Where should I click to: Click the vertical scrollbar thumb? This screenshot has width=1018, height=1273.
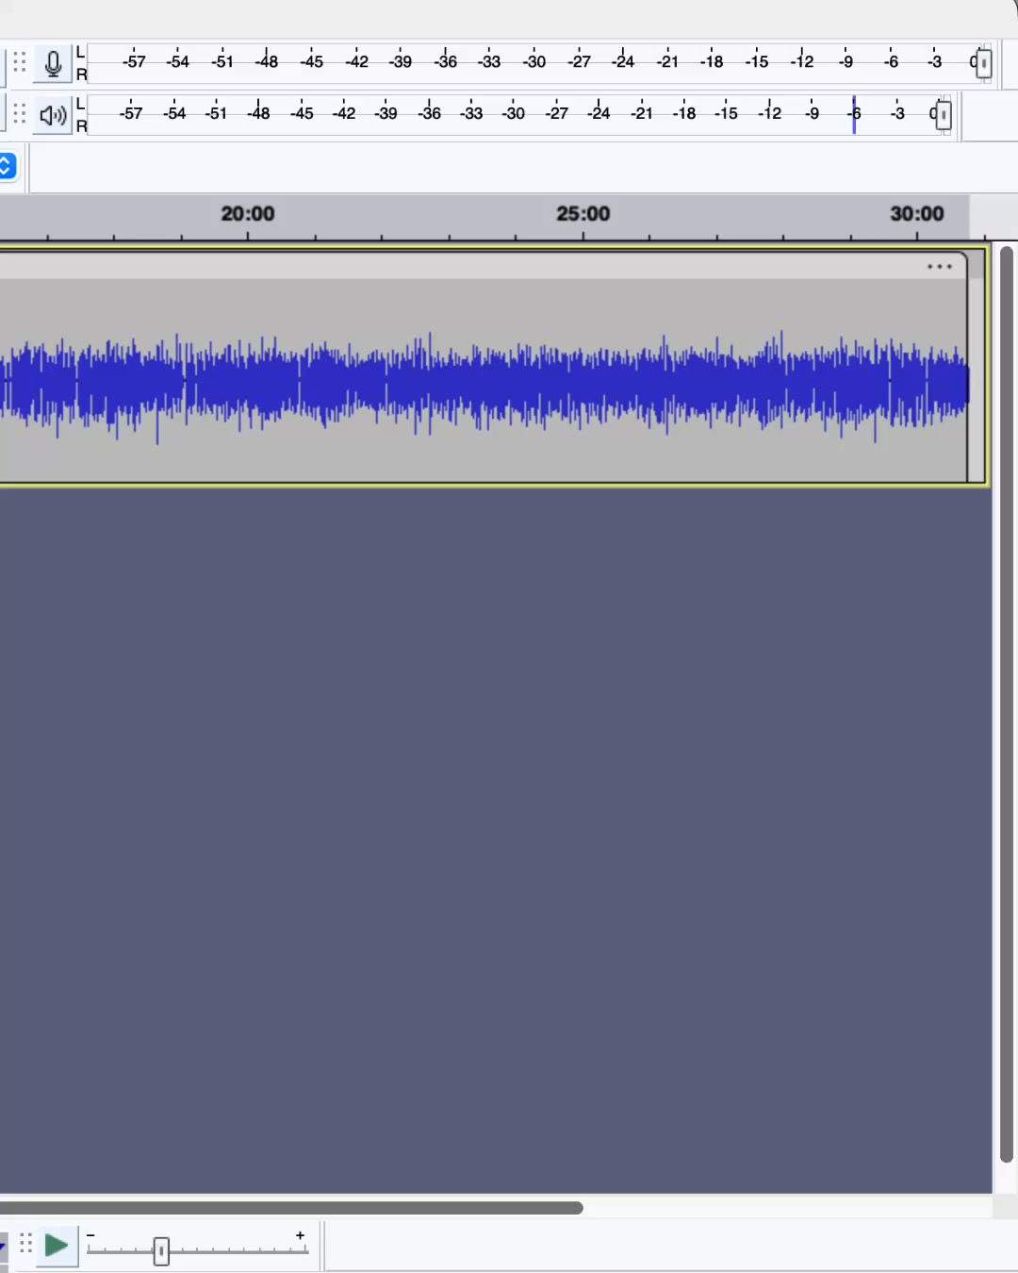click(x=1007, y=704)
